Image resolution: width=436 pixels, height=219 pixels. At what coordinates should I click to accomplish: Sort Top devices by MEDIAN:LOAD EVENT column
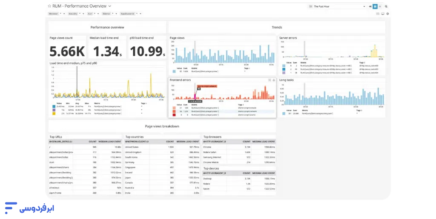pos(264,173)
